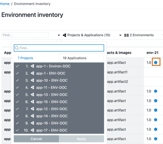Click the Environment inventory page heading
163x144 pixels.
click(x=32, y=15)
